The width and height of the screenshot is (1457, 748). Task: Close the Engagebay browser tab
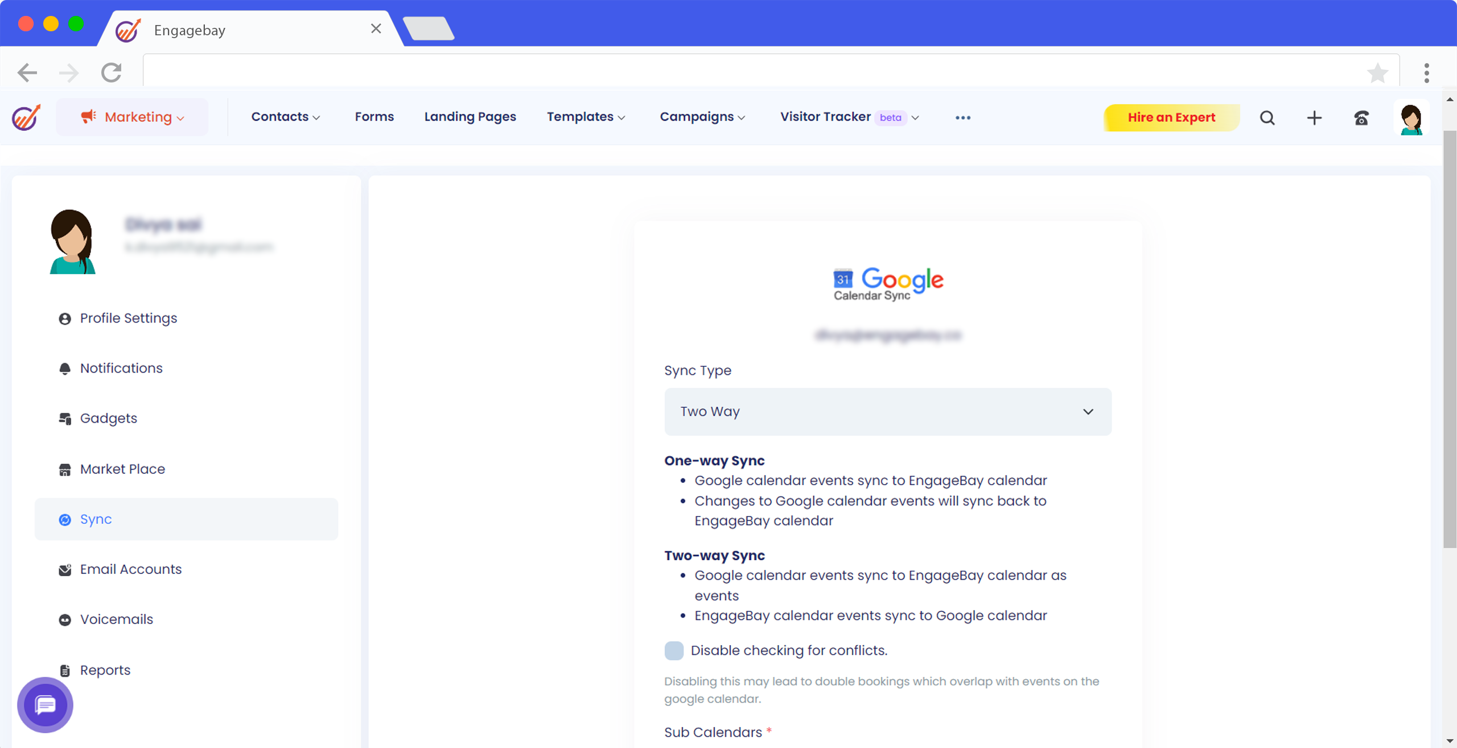click(376, 28)
